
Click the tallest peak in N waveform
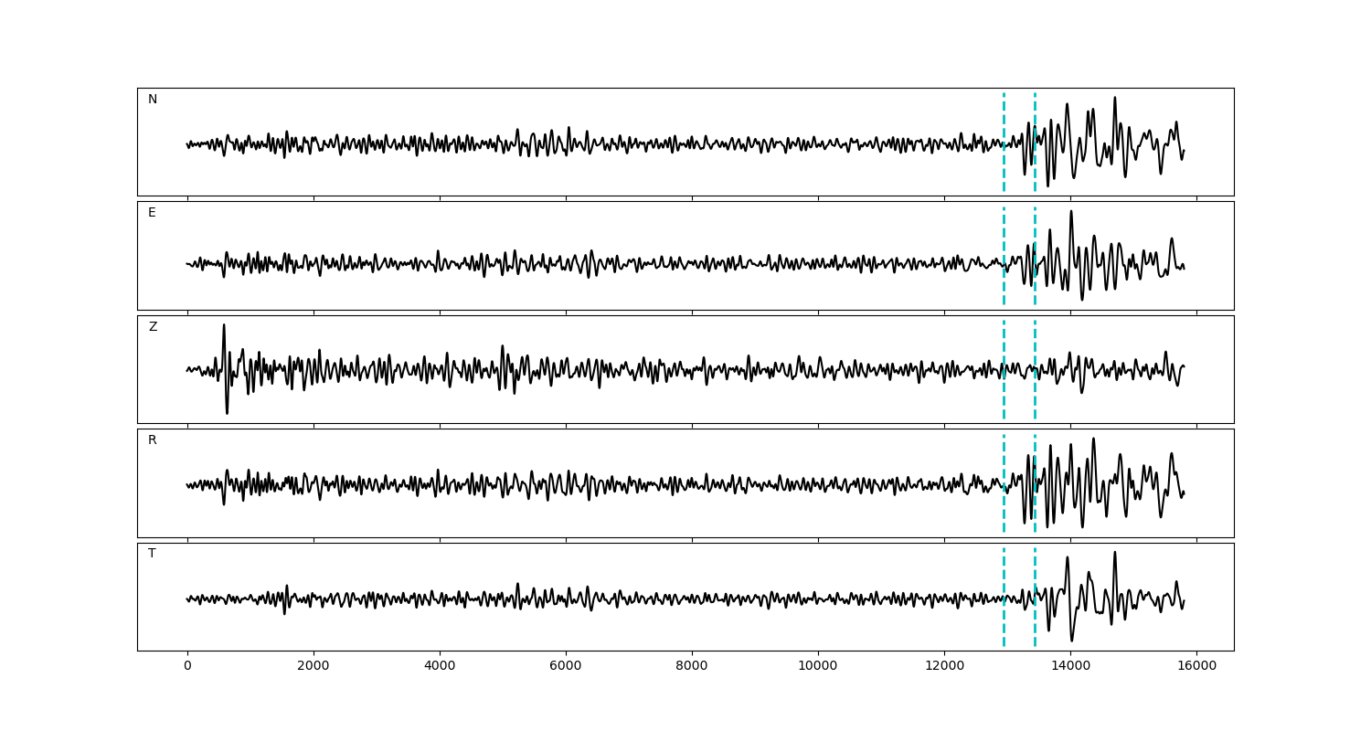[x=1114, y=100]
